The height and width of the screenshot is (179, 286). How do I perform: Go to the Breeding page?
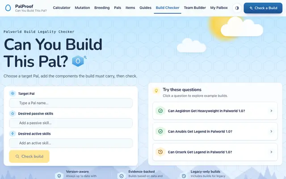102,8
